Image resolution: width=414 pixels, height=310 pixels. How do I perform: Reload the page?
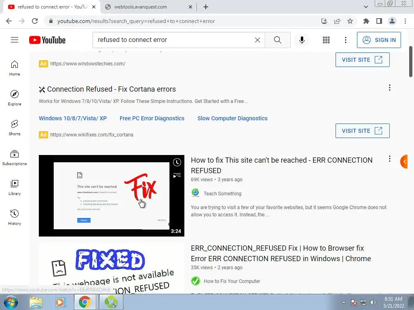tap(35, 21)
